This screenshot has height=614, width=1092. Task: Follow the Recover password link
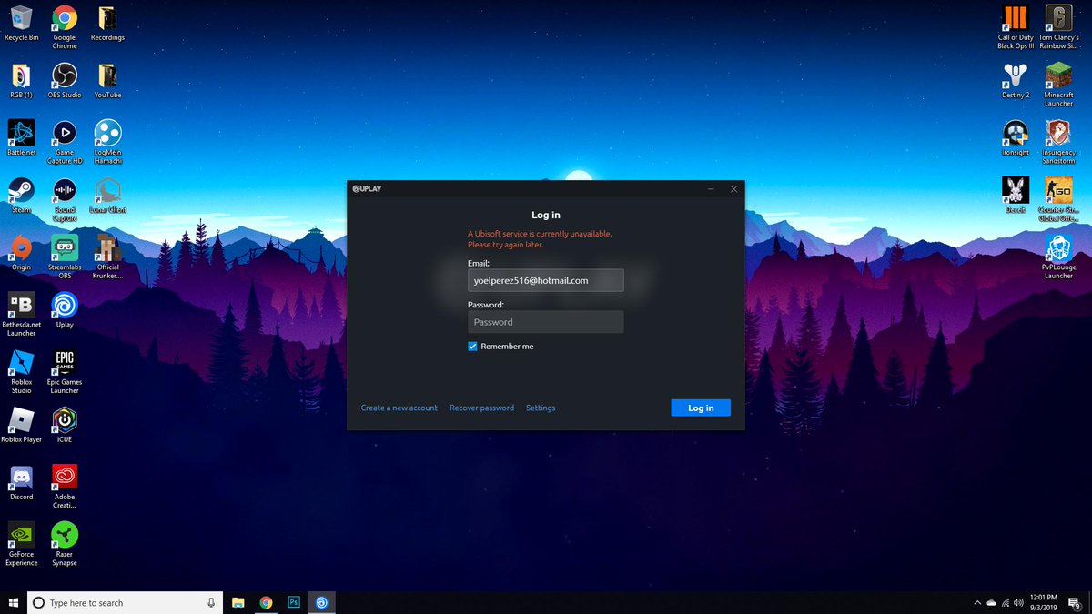481,408
